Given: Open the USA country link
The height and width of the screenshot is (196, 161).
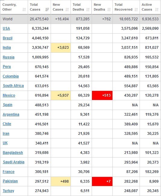Looking at the screenshot, I should (x=6, y=28).
